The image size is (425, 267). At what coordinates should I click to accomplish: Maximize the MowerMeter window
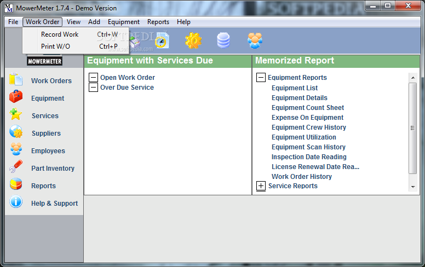(x=388, y=6)
